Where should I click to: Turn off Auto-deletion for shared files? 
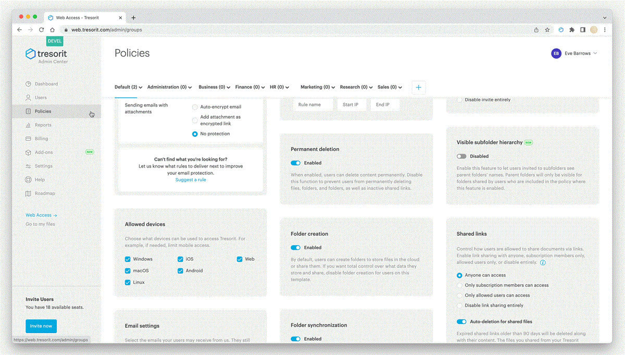pyautogui.click(x=461, y=322)
